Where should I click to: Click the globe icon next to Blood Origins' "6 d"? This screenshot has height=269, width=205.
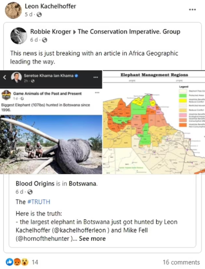point(30,192)
